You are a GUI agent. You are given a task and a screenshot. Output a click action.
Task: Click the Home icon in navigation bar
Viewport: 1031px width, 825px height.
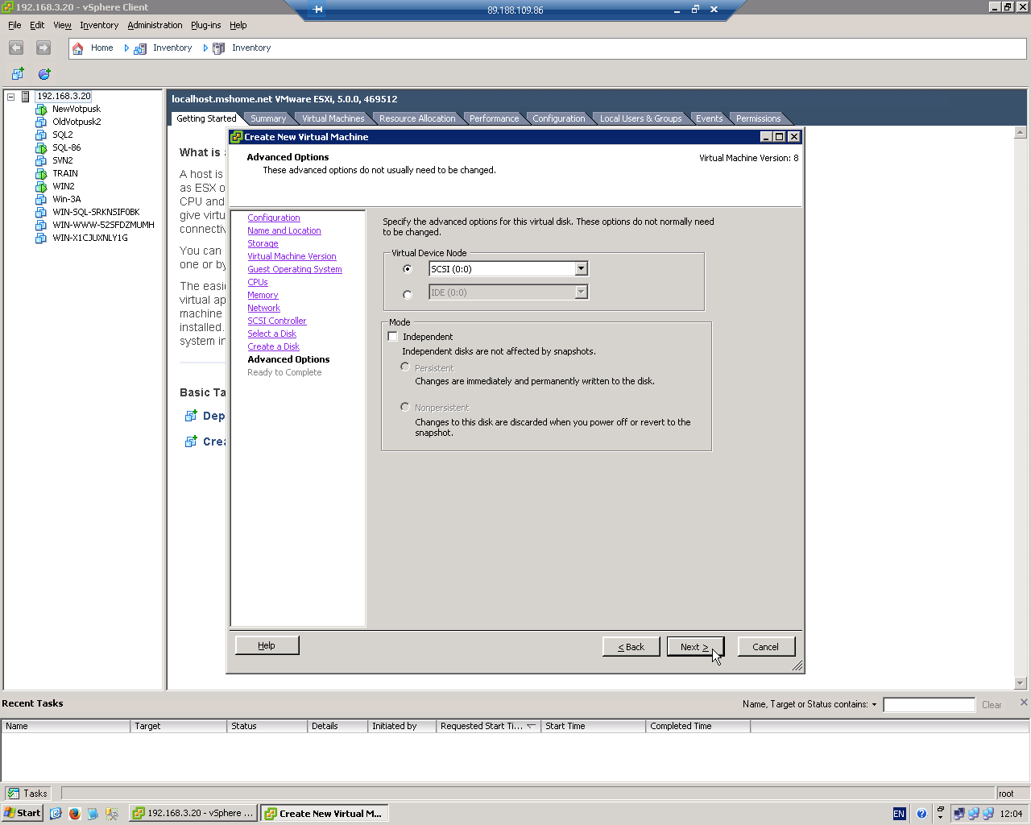tap(78, 48)
